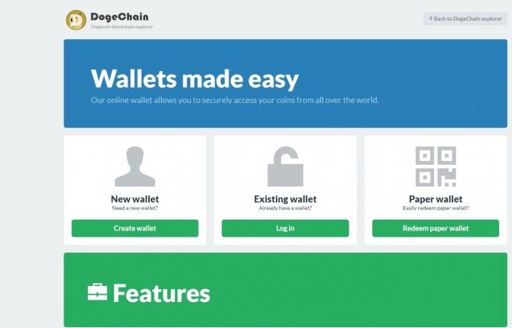Click the briefcase icon beside Features

97,292
